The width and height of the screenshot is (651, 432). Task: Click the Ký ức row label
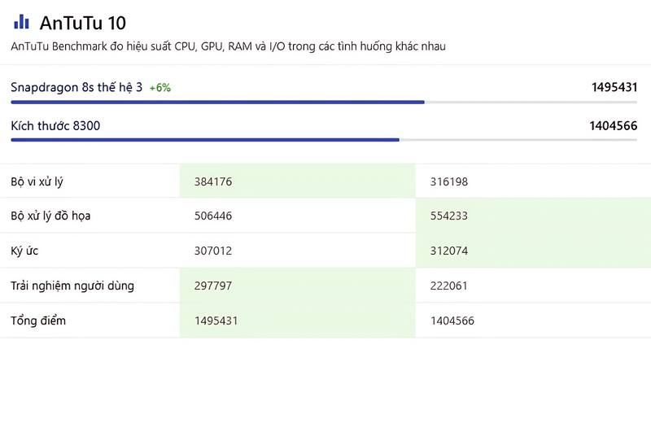24,251
